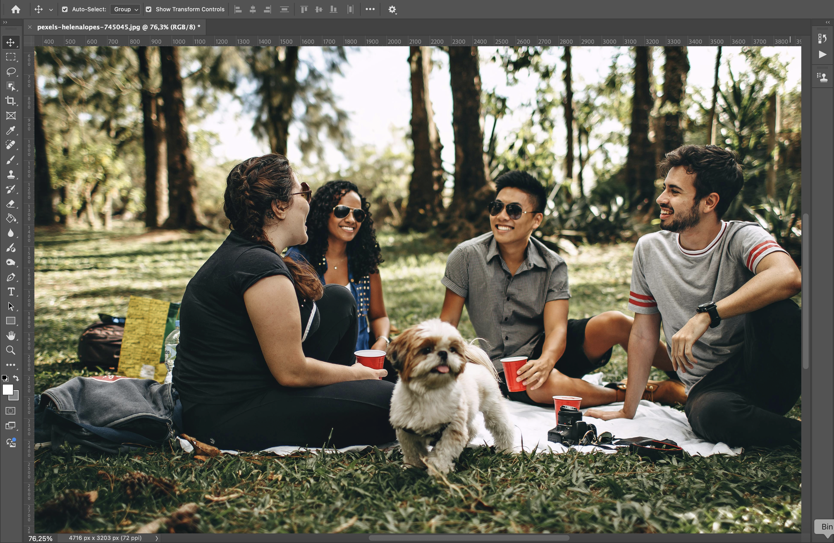Select the Horizontal Type tool

pos(10,292)
